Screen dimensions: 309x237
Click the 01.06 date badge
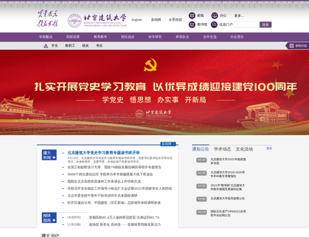[202, 173]
